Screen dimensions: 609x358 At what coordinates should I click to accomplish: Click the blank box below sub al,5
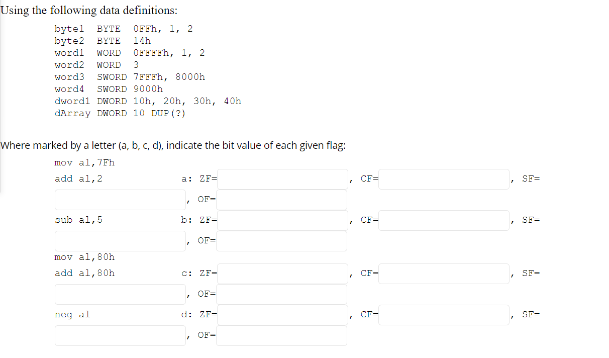coord(120,241)
